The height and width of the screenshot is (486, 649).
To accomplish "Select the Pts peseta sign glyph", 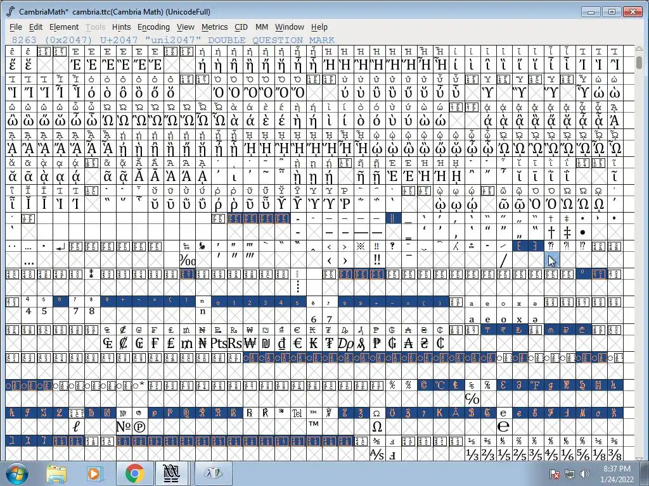I will tap(218, 343).
